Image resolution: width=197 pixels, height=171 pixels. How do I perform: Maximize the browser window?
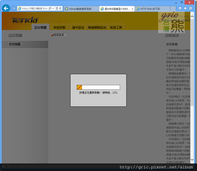(x=182, y=3)
